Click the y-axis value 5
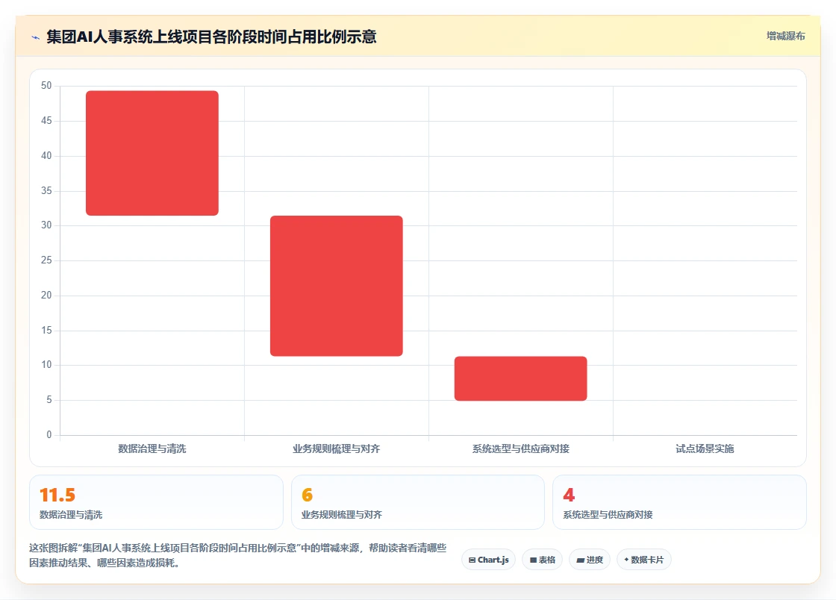The height and width of the screenshot is (600, 836). point(49,400)
